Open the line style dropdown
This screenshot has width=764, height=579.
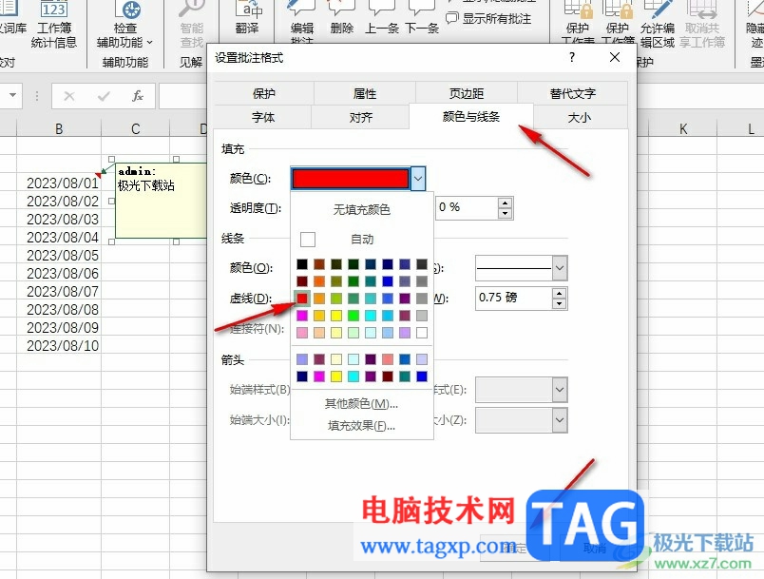point(560,268)
